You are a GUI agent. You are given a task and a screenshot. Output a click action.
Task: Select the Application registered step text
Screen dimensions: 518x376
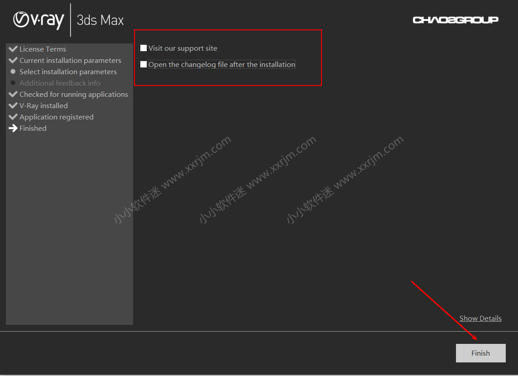57,117
